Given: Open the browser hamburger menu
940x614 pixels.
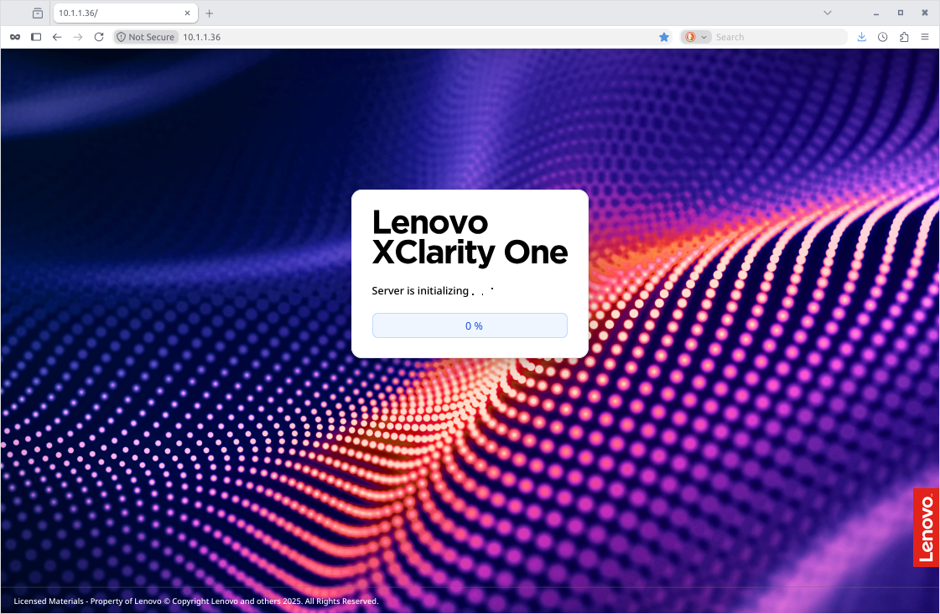Looking at the screenshot, I should (x=925, y=37).
